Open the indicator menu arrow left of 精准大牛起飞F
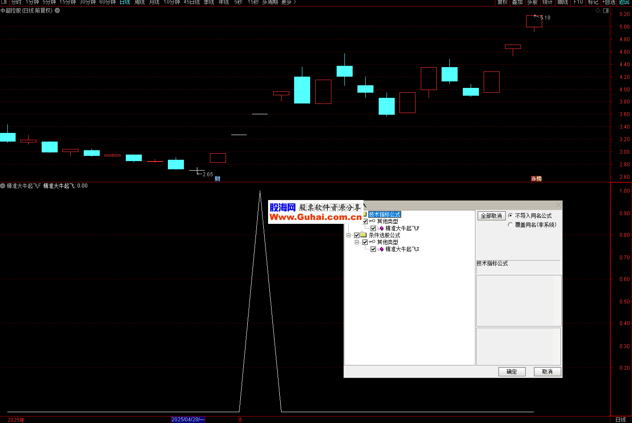Image resolution: width=632 pixels, height=423 pixels. click(3, 186)
